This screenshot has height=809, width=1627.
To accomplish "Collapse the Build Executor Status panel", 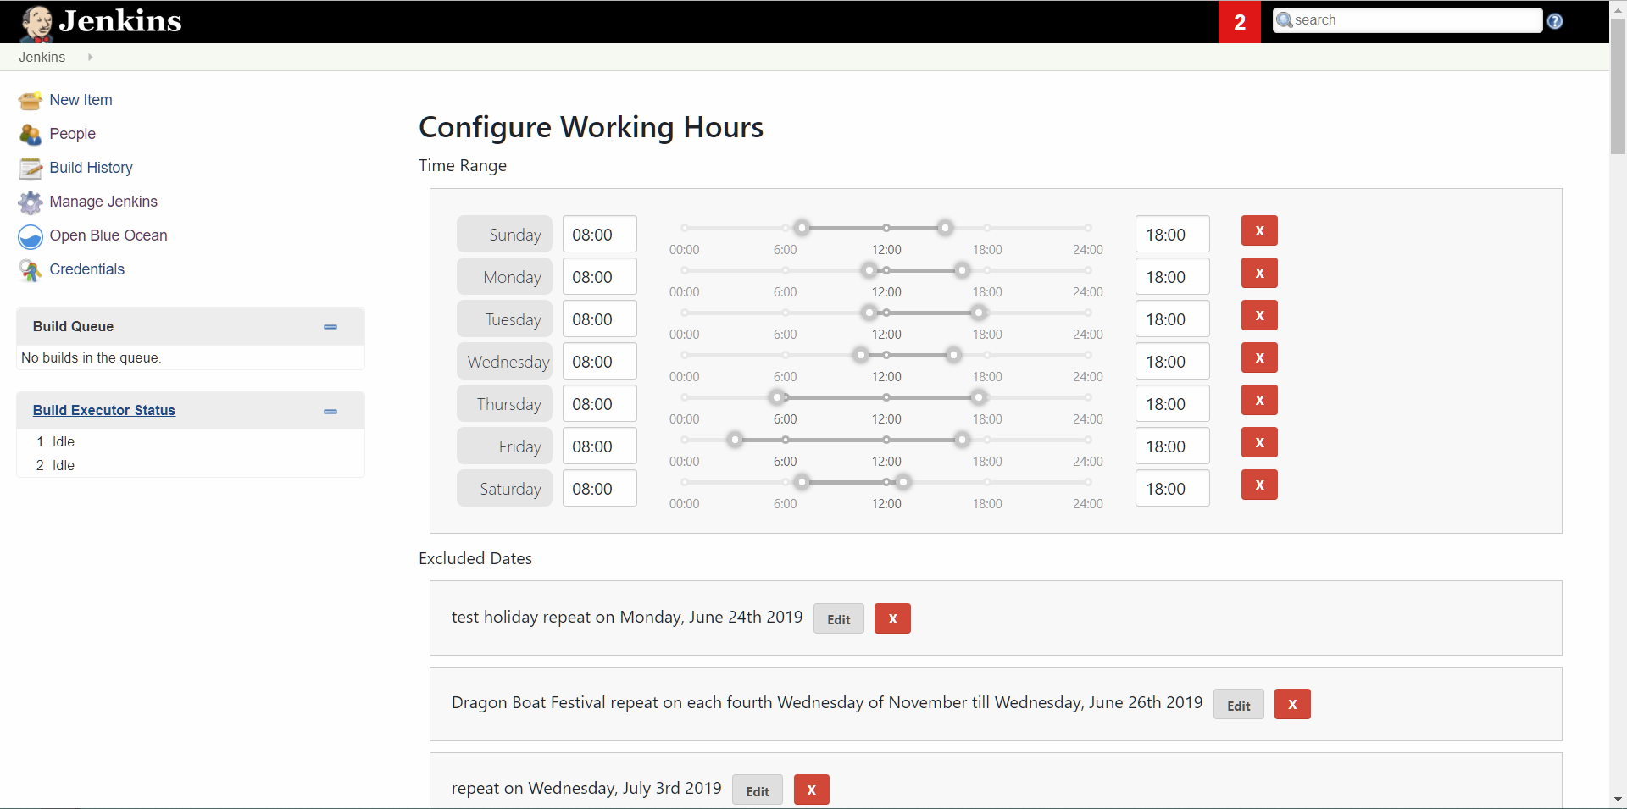I will point(330,412).
